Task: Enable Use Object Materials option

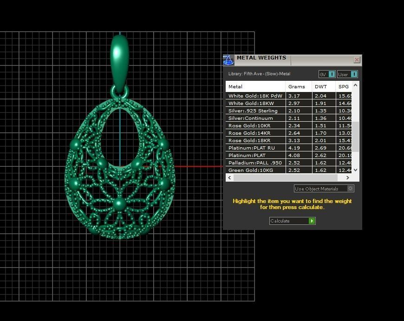Action: (324, 189)
